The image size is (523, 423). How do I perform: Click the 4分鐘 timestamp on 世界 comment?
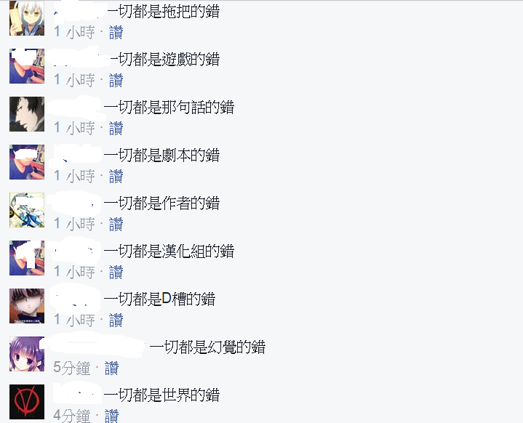coord(72,416)
